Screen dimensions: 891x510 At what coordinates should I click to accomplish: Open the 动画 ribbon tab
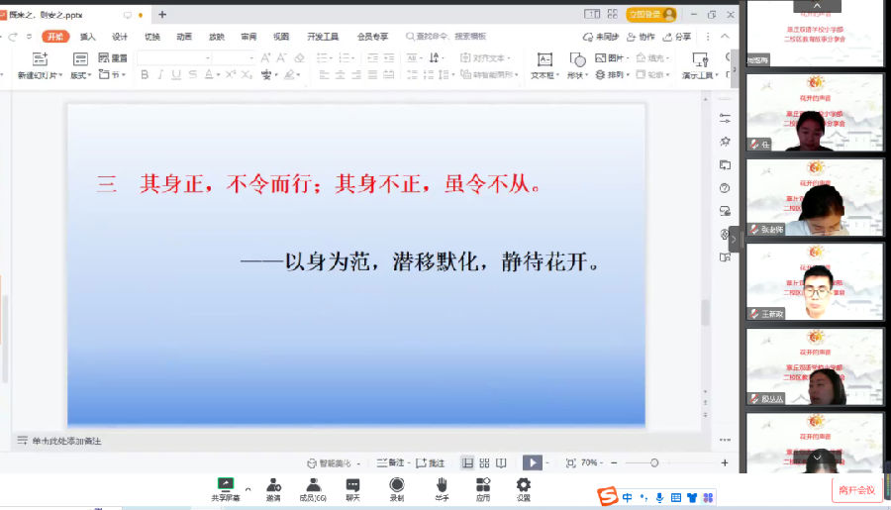(x=184, y=37)
